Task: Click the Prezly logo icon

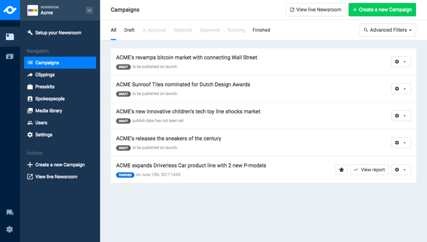Action: coord(10,10)
